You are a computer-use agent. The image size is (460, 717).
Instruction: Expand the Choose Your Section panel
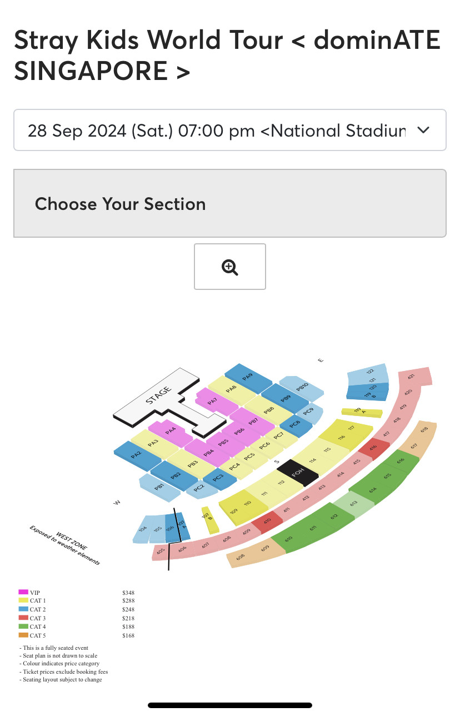[x=230, y=203]
